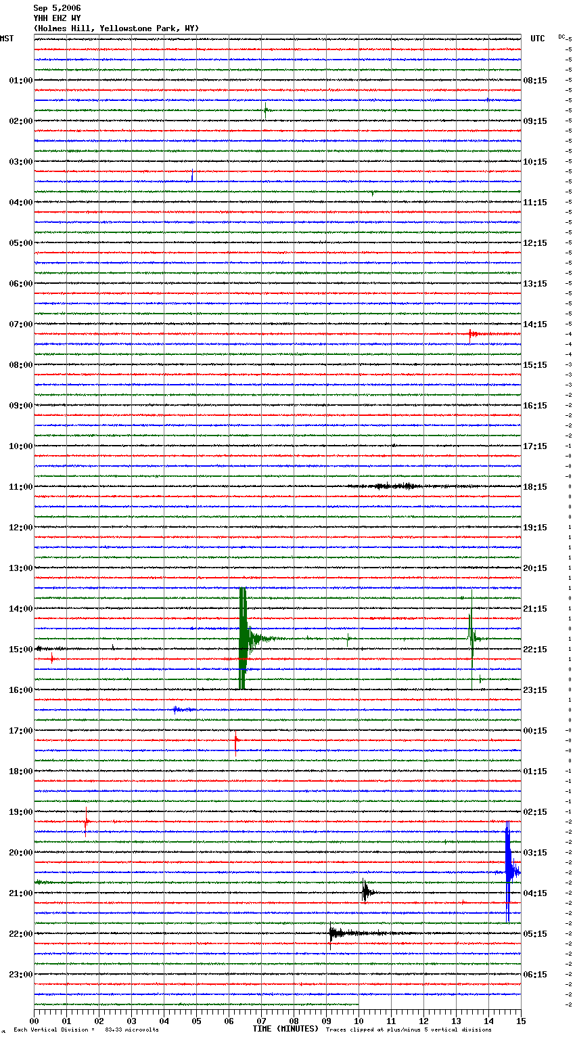Screen dimensions: 575x1039
Task: Select the "11:00" MST row label
Action: click(21, 487)
